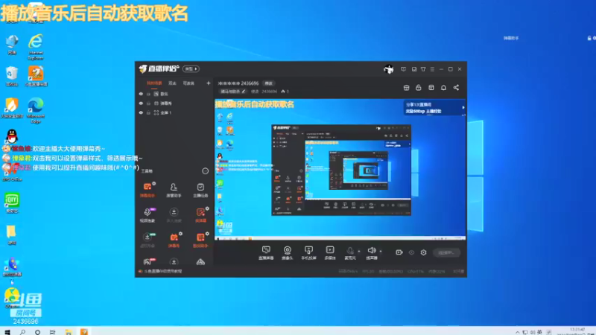The width and height of the screenshot is (596, 335).
Task: Open the message icon in title bar
Action: tap(403, 69)
